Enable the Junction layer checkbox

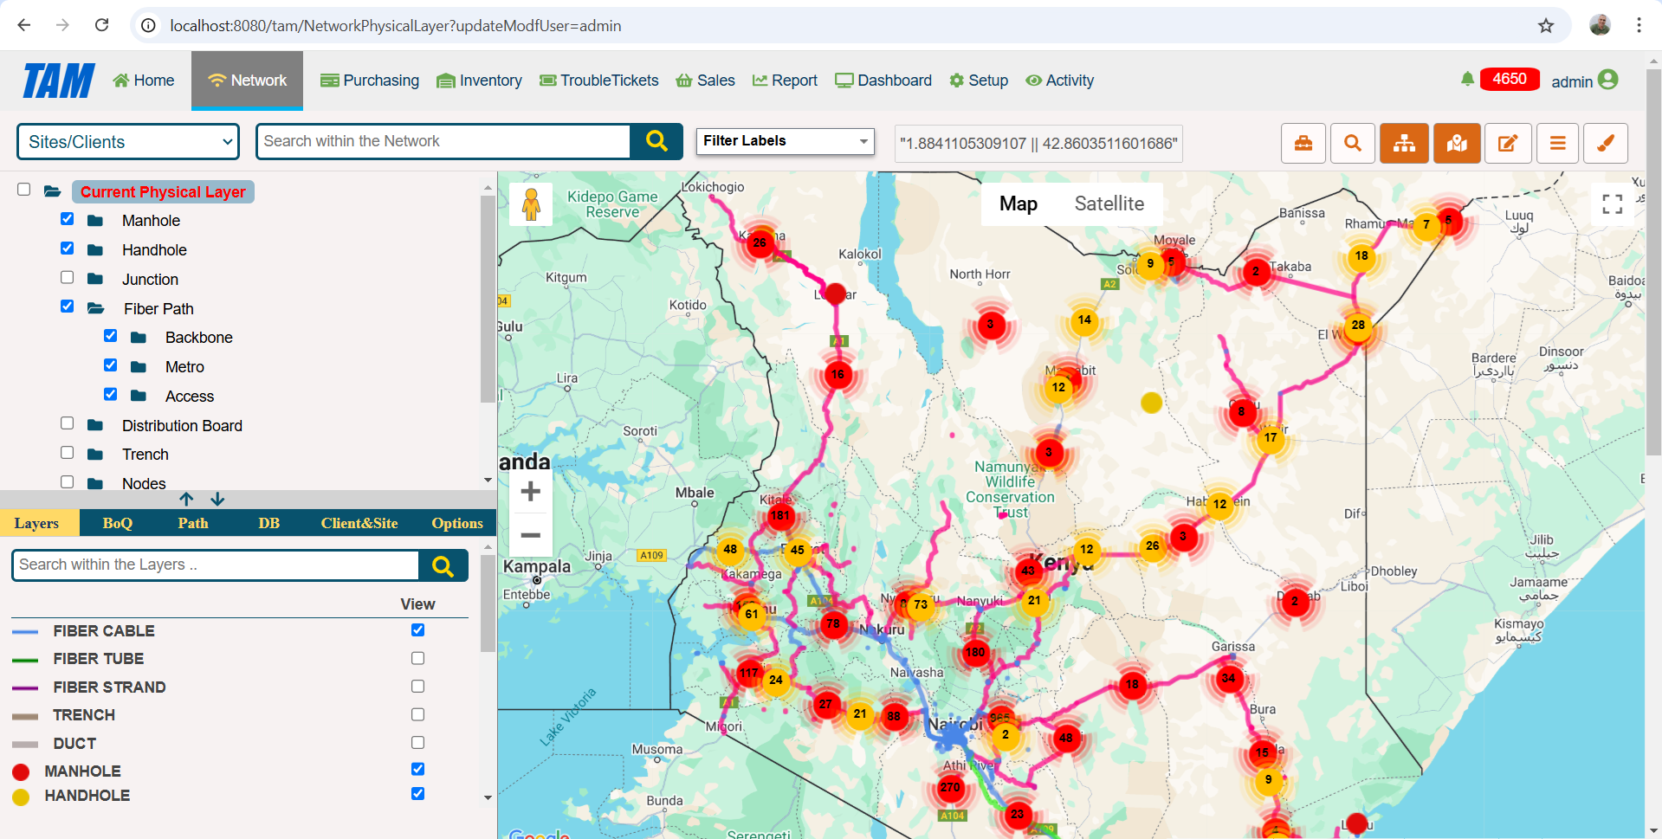click(x=68, y=278)
